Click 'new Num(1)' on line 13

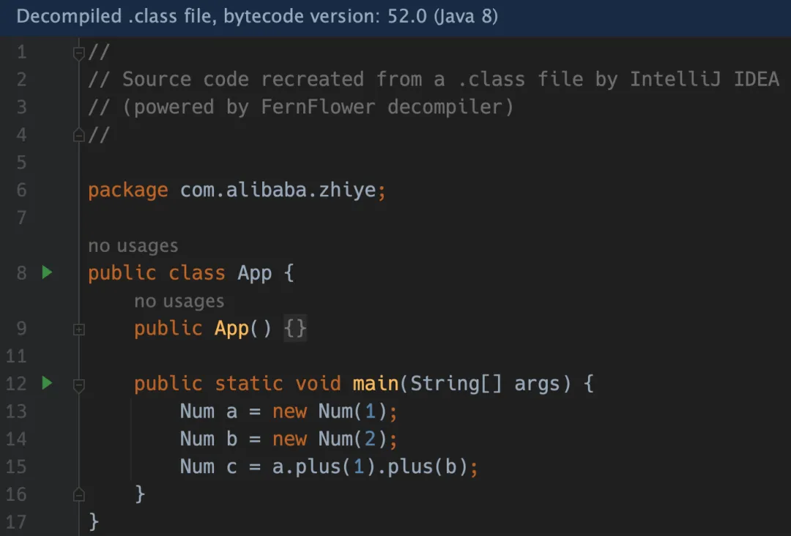coord(330,412)
